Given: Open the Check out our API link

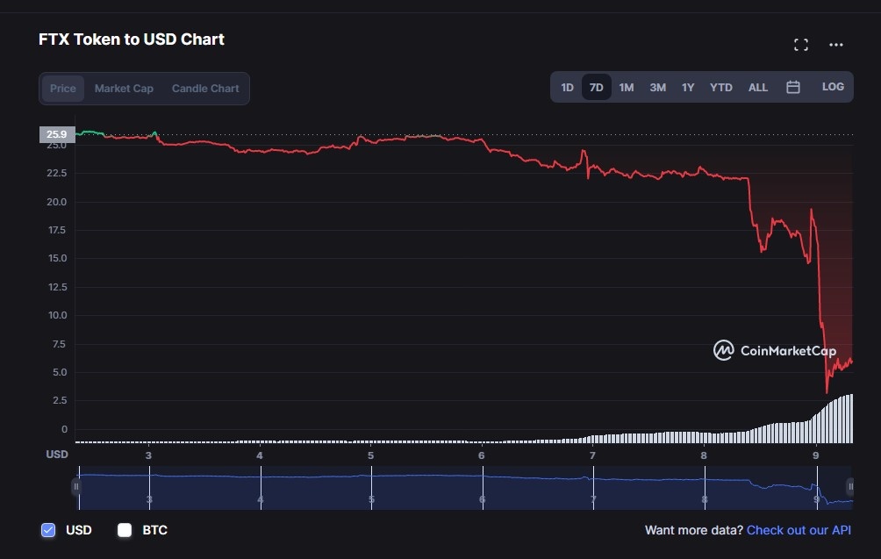Looking at the screenshot, I should pyautogui.click(x=799, y=530).
